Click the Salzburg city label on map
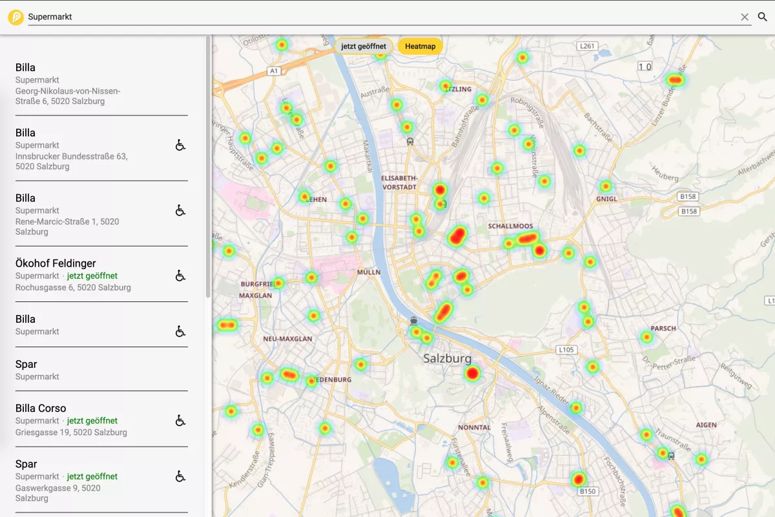This screenshot has height=517, width=775. tap(447, 358)
